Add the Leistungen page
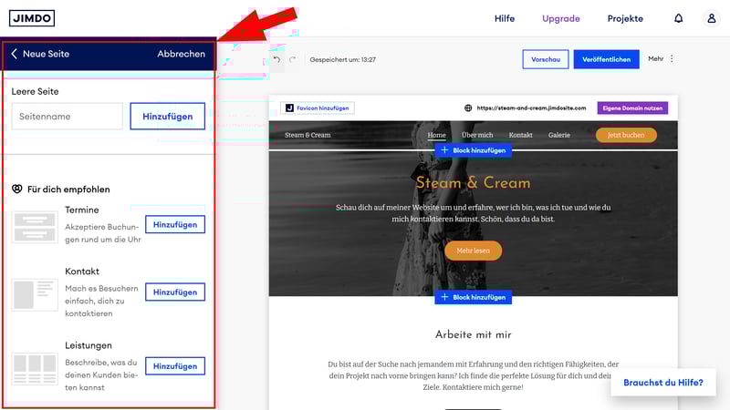 [x=175, y=366]
